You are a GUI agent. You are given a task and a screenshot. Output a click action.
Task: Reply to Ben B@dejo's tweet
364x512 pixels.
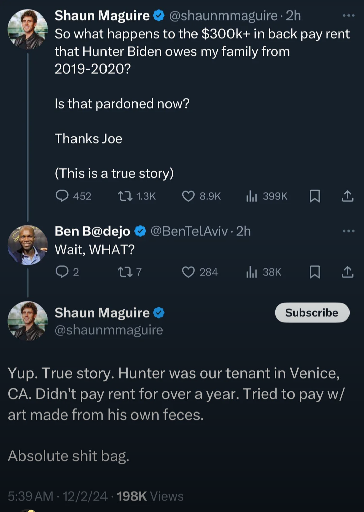62,272
